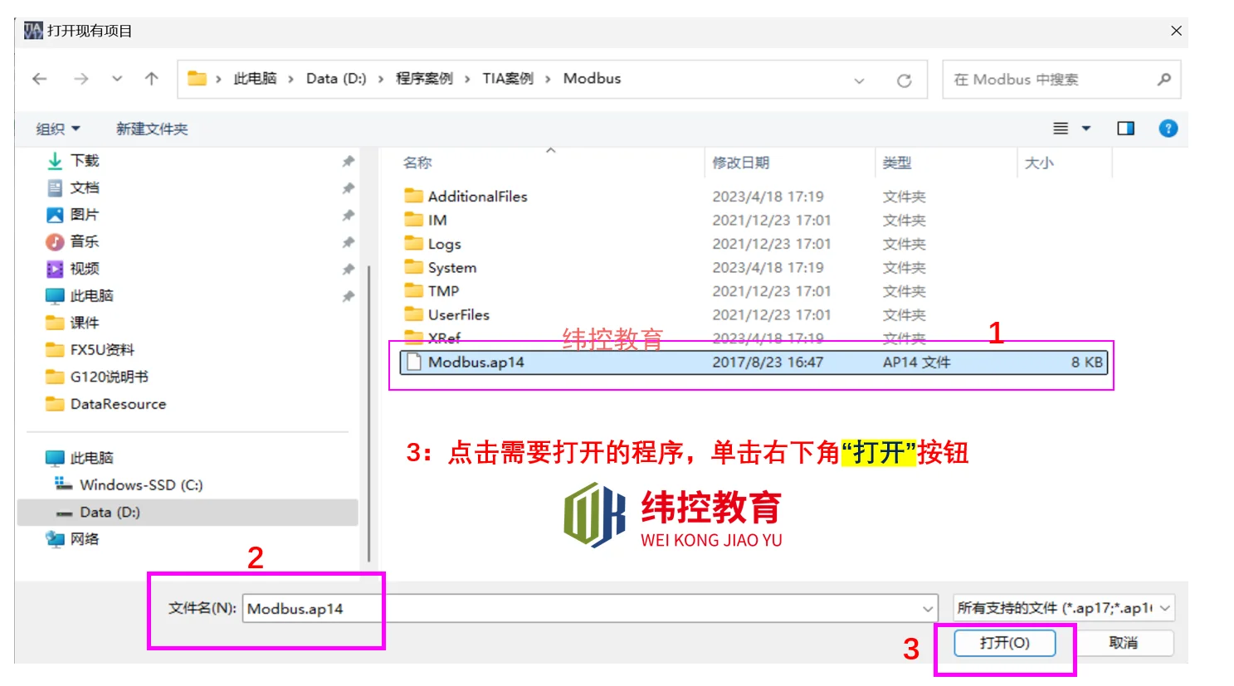The width and height of the screenshot is (1234, 686).
Task: Expand the recent locations chevron
Action: pos(117,79)
